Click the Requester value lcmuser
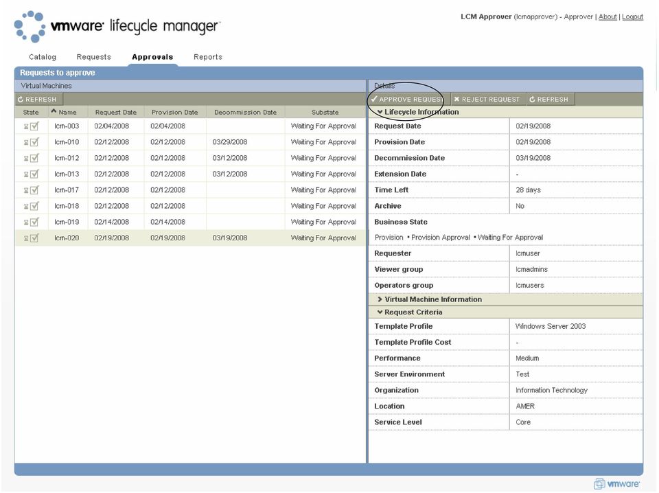The width and height of the screenshot is (659, 493). click(528, 253)
